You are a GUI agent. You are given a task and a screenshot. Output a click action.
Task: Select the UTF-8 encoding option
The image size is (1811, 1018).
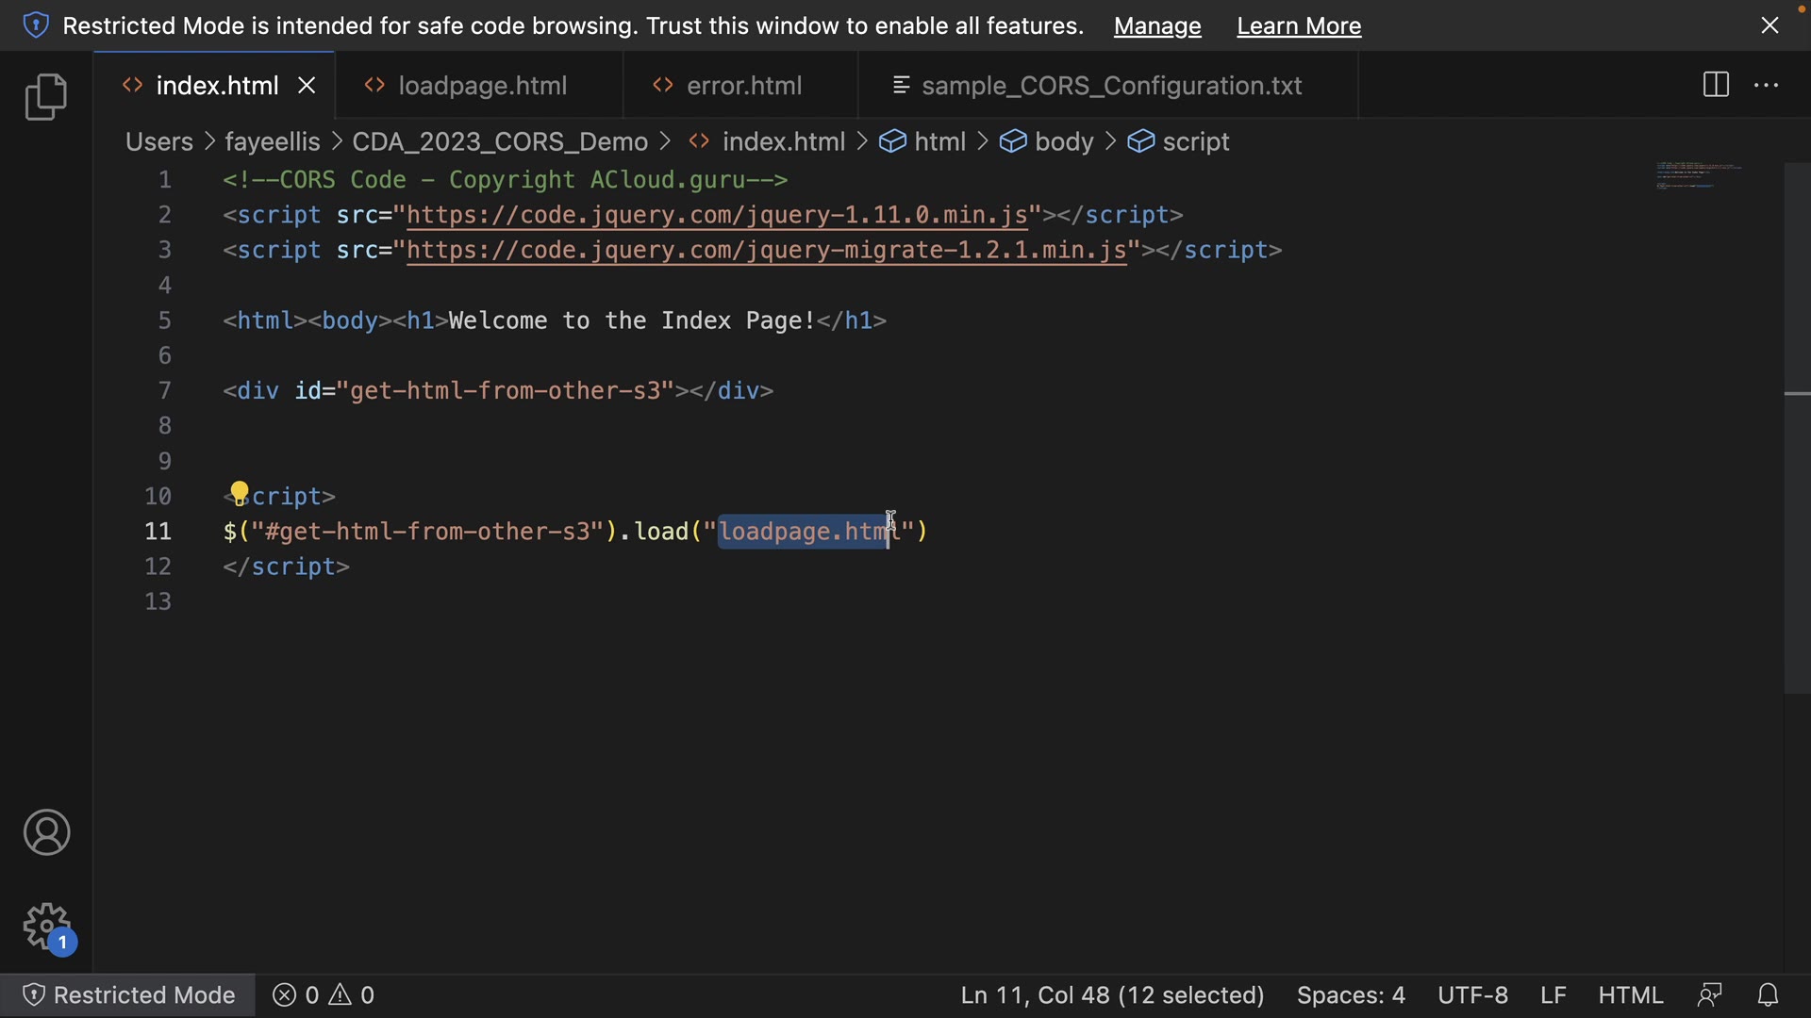coord(1472,995)
